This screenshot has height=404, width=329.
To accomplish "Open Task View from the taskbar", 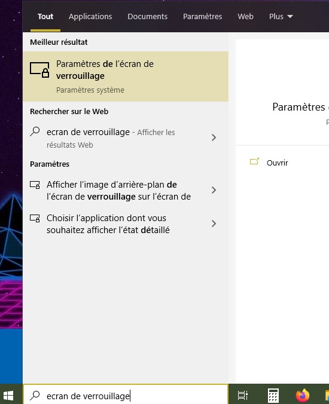I will pyautogui.click(x=243, y=395).
